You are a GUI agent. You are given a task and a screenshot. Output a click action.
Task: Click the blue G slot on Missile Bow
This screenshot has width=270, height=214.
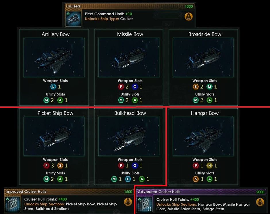[x=135, y=87]
